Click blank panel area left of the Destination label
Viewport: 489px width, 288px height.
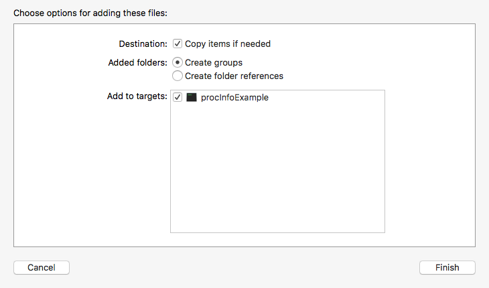[x=60, y=44]
